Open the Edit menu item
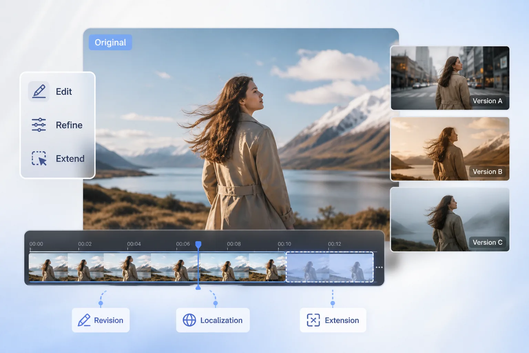The width and height of the screenshot is (529, 353). tap(58, 91)
